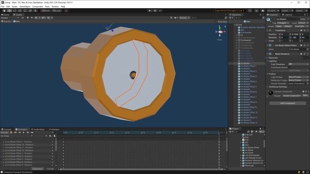Open Experimental Packages In Use dropdown
This screenshot has height=174, width=310.
point(230,11)
